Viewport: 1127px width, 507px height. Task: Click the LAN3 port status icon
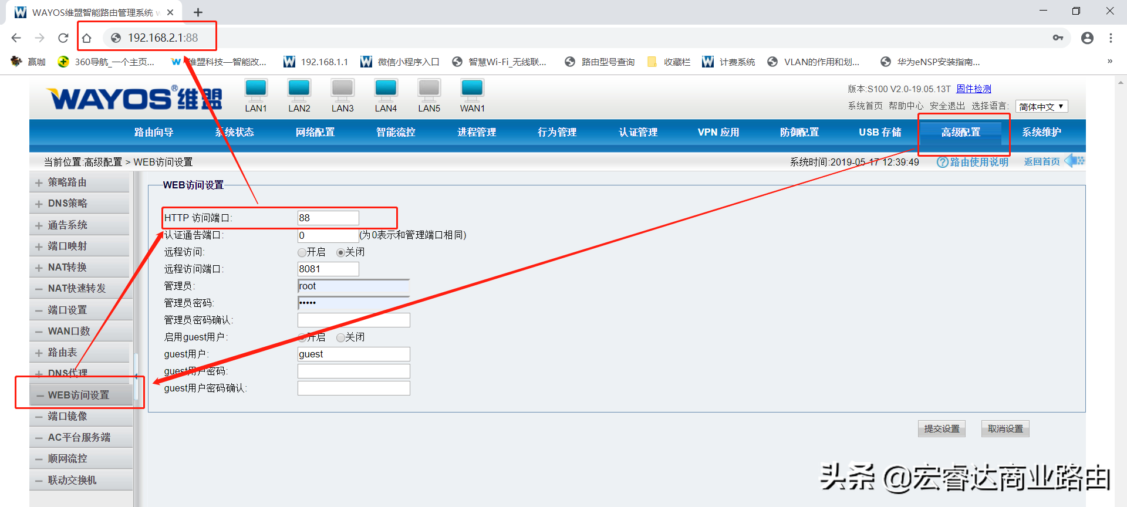coord(343,90)
